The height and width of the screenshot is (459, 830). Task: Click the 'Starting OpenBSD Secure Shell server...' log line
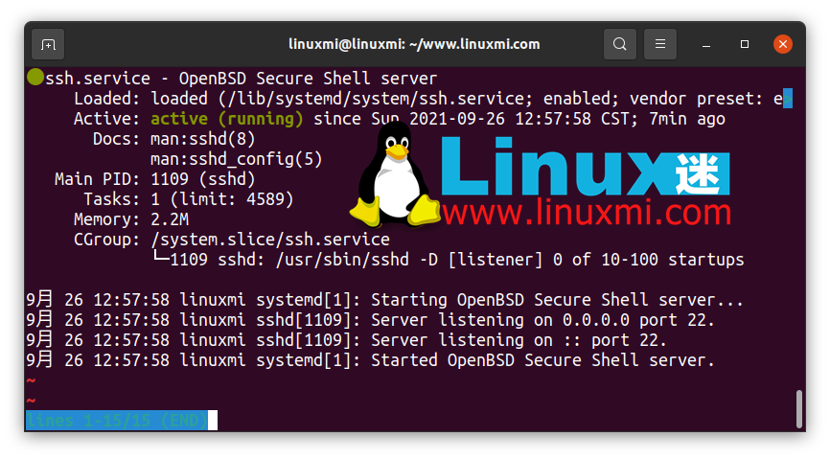tap(384, 300)
